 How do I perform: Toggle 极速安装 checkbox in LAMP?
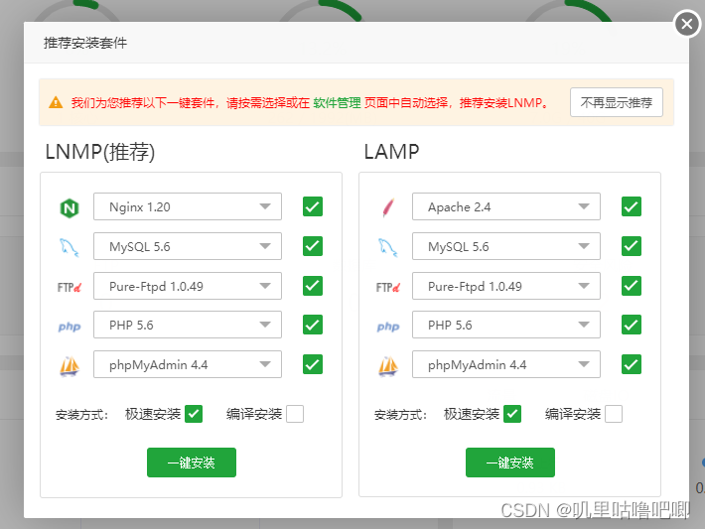click(512, 414)
